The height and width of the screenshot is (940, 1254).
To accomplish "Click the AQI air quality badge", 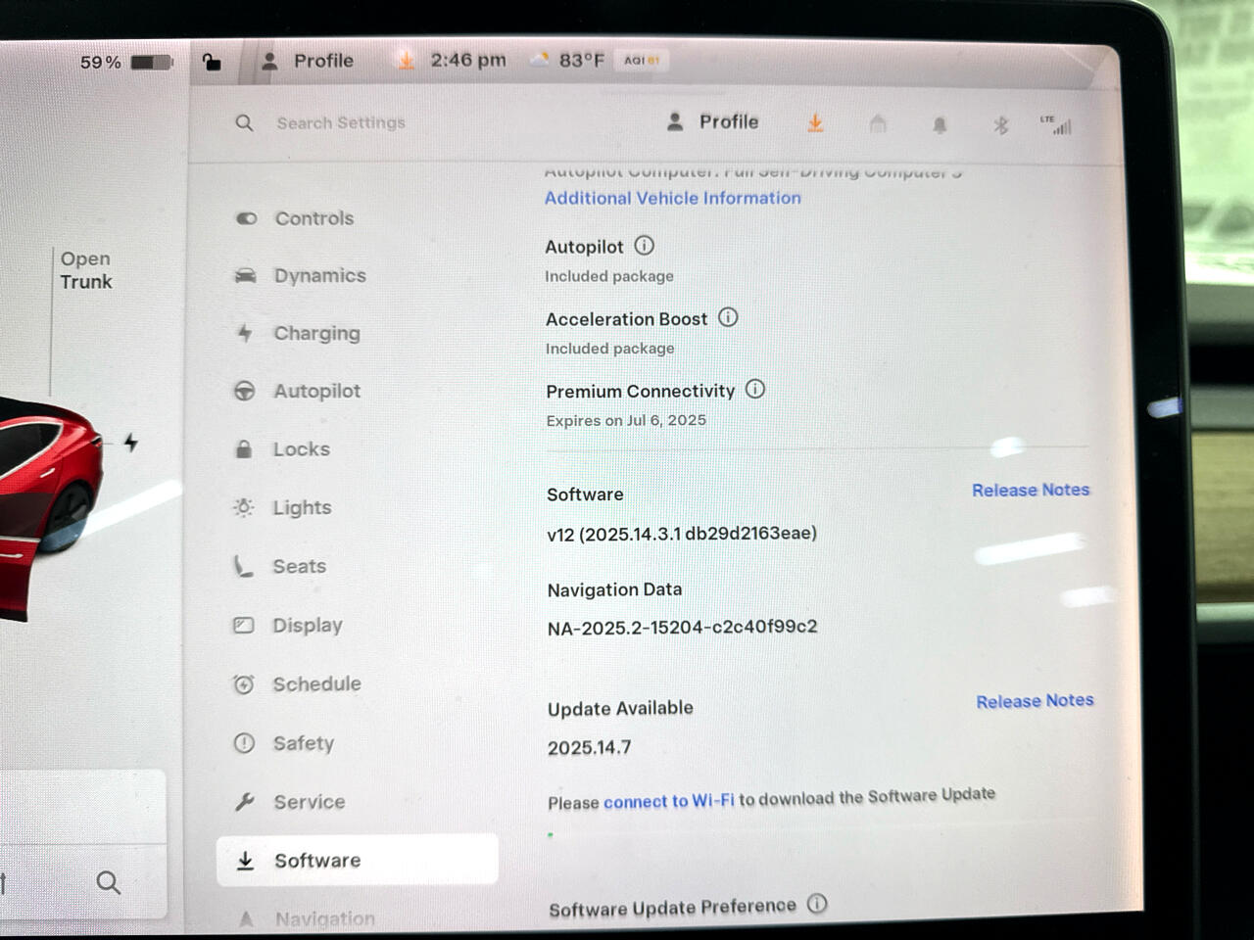I will tap(642, 60).
